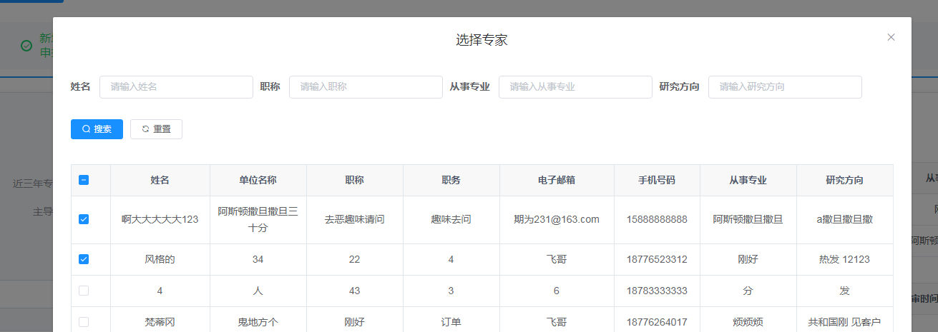
Task: Focus the 姓名 input field
Action: pyautogui.click(x=176, y=87)
